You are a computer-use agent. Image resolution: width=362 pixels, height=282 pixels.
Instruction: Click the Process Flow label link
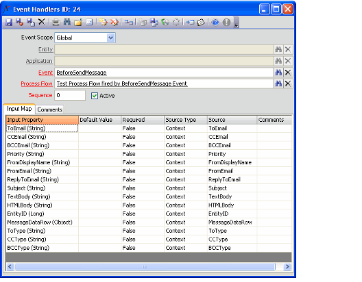tap(36, 84)
